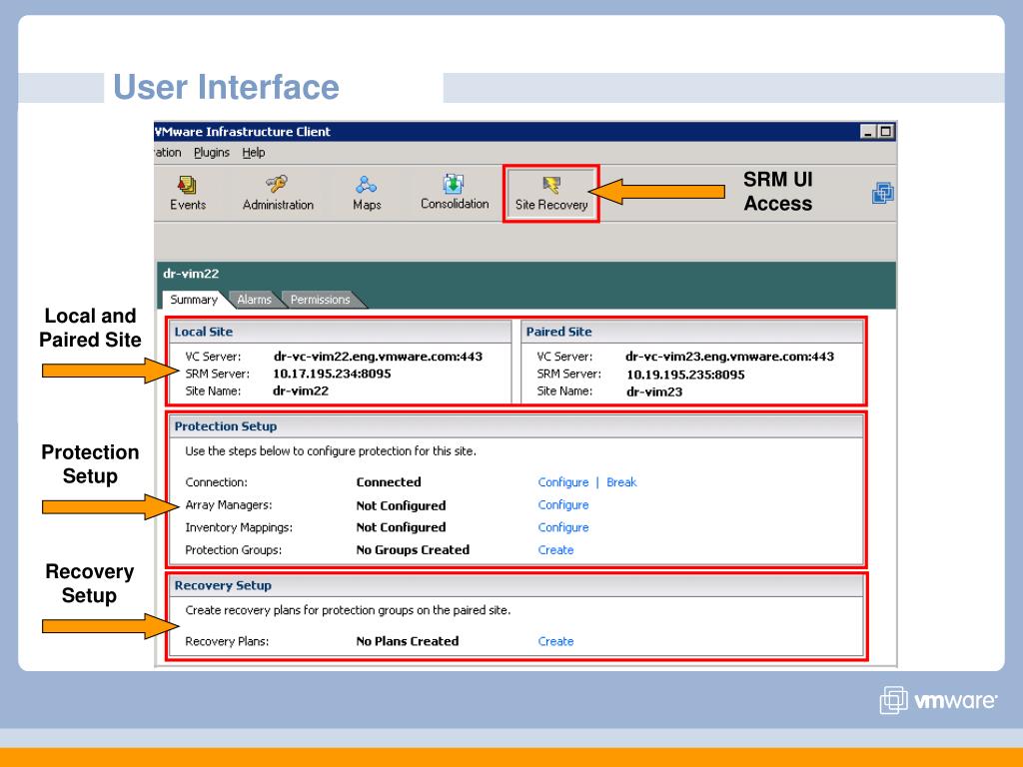1023x767 pixels.
Task: Click the Array Managers label
Action: coord(229,504)
